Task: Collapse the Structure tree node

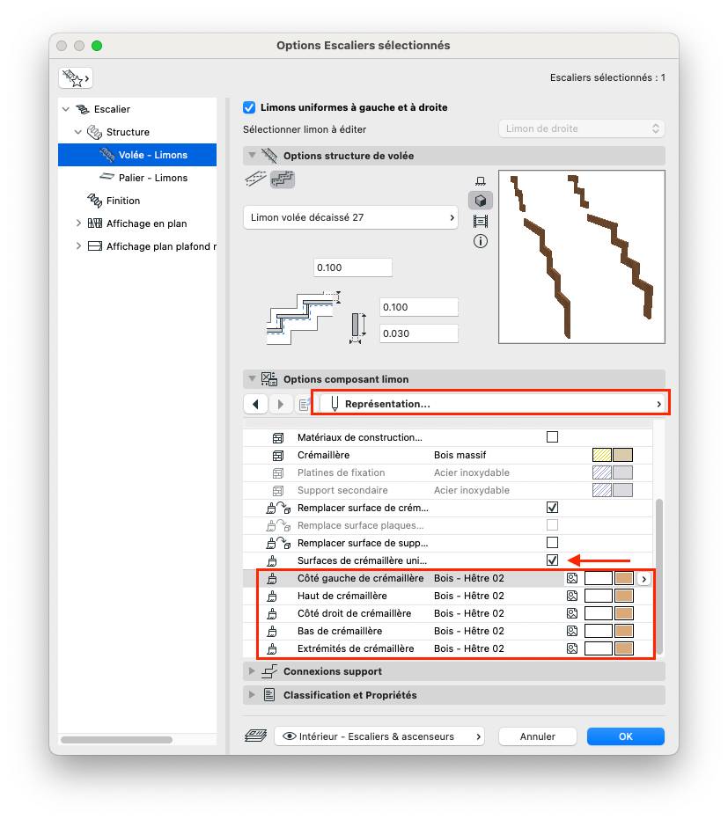Action: pos(78,132)
